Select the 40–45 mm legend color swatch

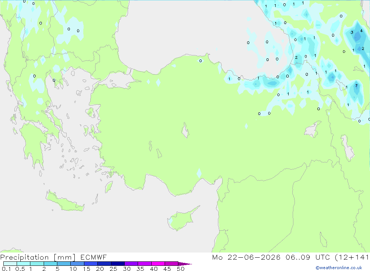tap(158, 264)
